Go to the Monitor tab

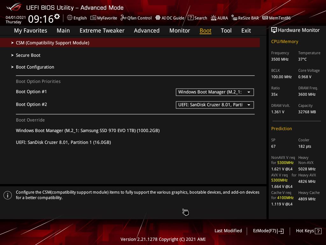pos(180,31)
